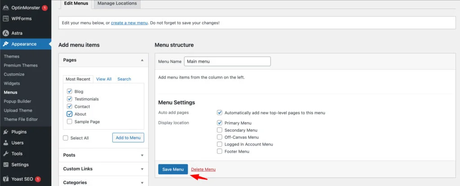Enable Off-Canvas Menu display location
Image resolution: width=460 pixels, height=186 pixels.
[219, 137]
